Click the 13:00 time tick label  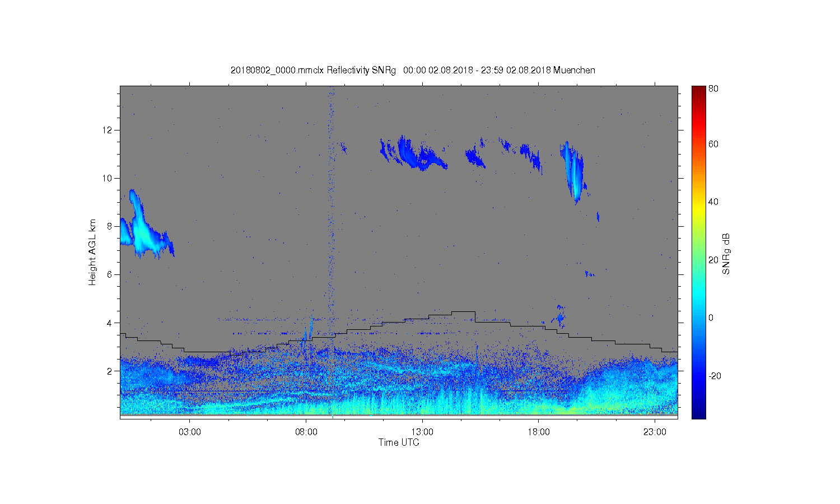422,432
